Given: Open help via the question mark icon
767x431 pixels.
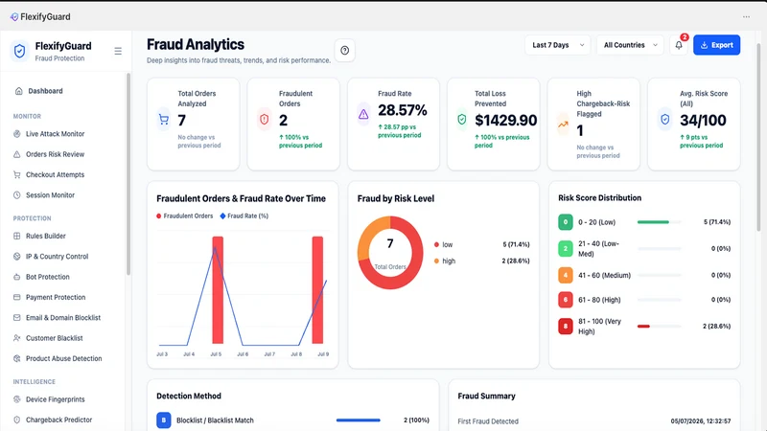Looking at the screenshot, I should [345, 51].
